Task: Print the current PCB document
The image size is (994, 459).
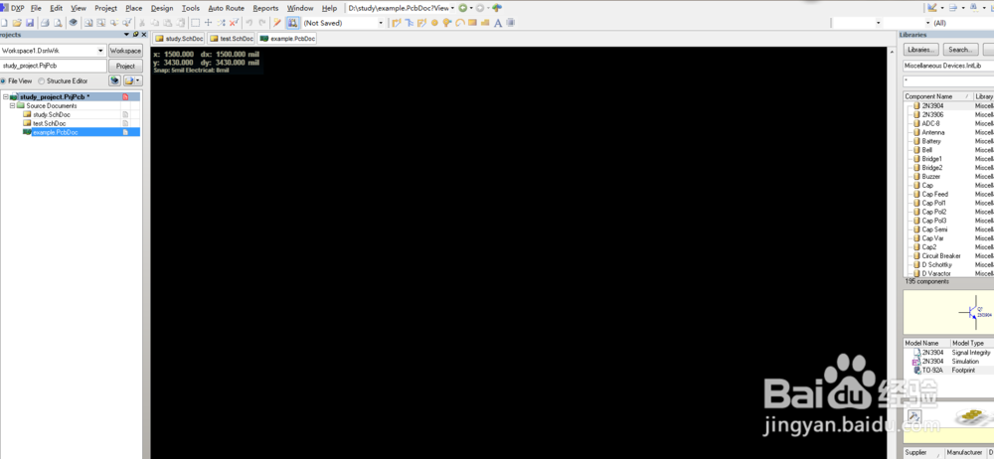Action: tap(45, 23)
